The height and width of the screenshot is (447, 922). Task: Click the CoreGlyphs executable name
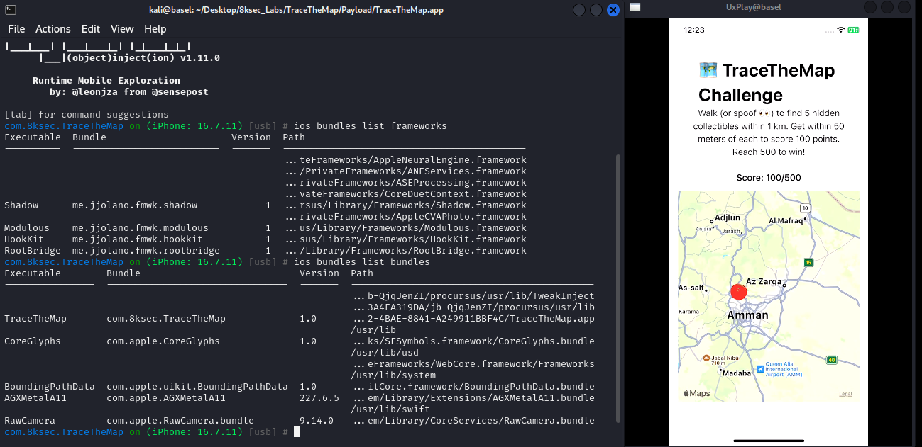(x=33, y=341)
